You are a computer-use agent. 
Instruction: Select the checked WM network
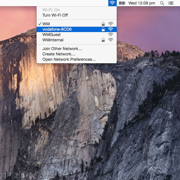coord(76,24)
